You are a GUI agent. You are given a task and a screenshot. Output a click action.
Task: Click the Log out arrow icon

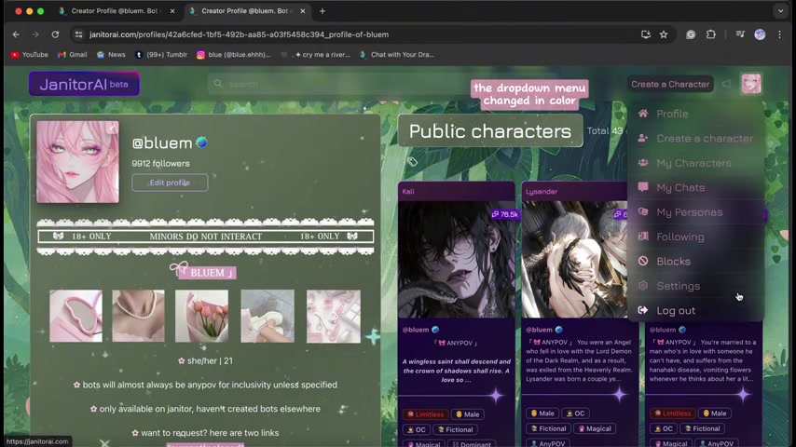click(x=643, y=311)
